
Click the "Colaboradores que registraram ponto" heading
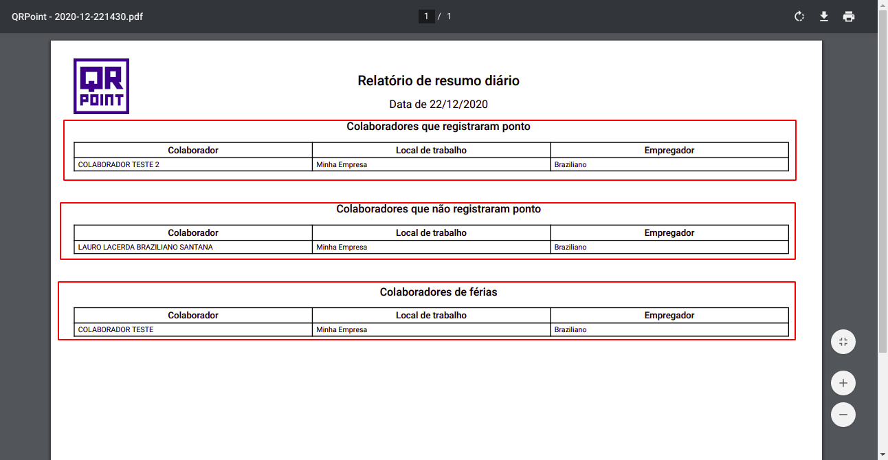pos(439,127)
